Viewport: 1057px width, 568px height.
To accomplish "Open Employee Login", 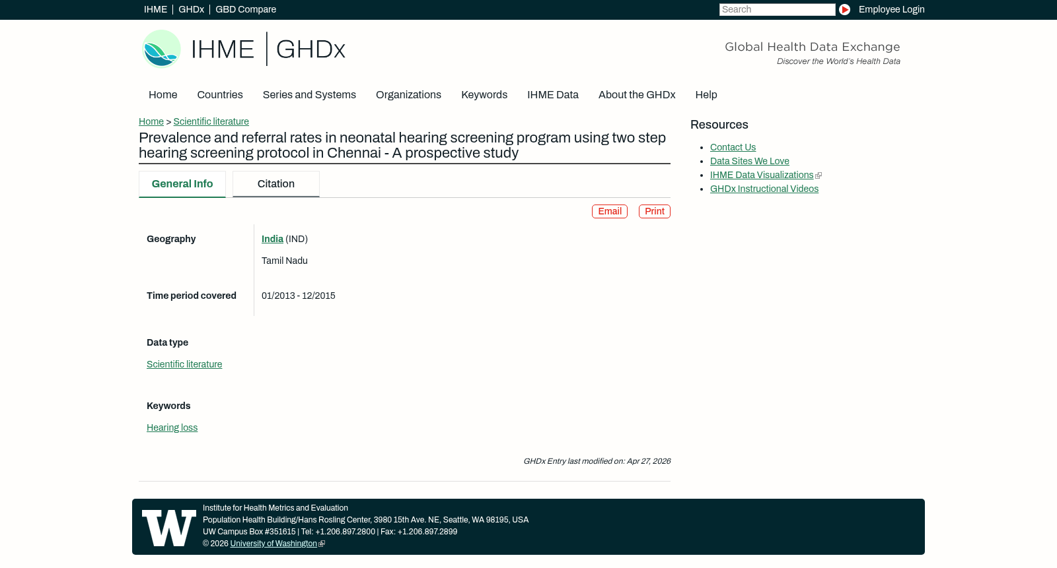I will (891, 9).
